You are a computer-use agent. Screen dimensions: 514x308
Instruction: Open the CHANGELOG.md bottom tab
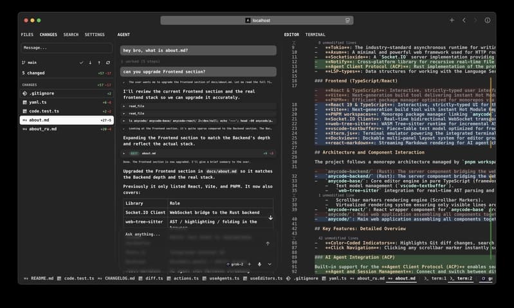point(116,278)
